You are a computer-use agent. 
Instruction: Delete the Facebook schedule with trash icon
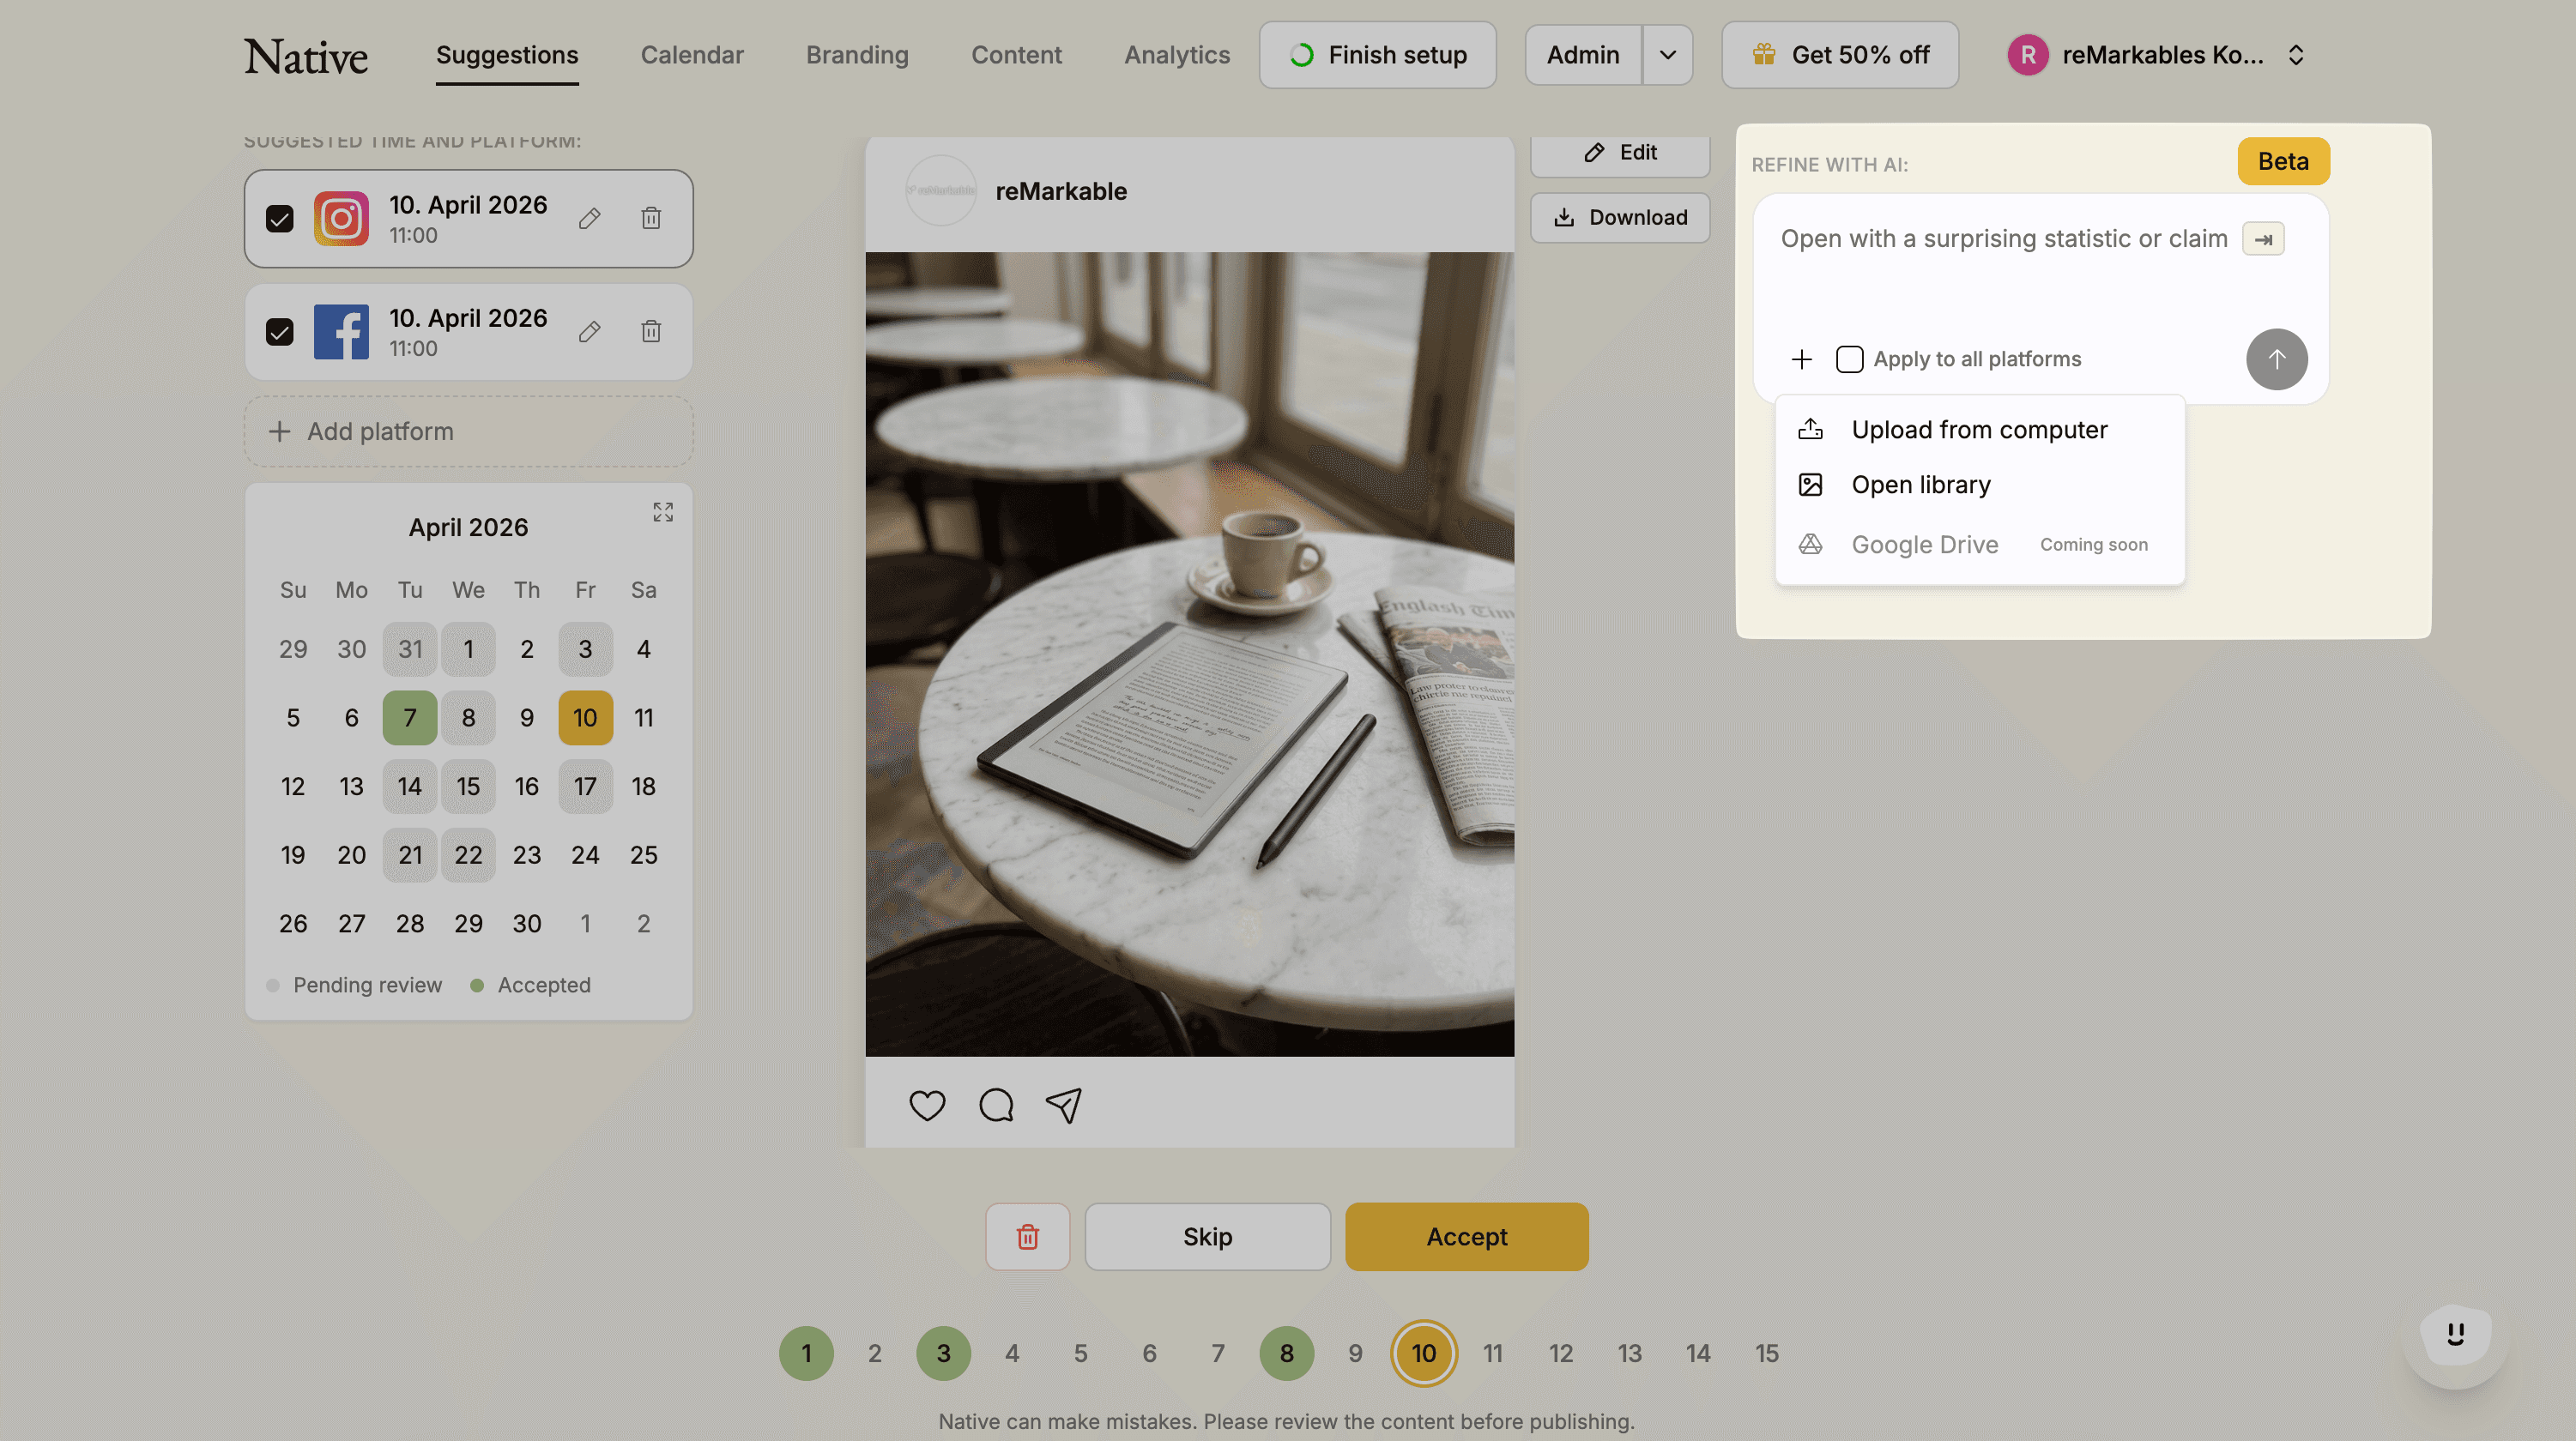click(651, 331)
